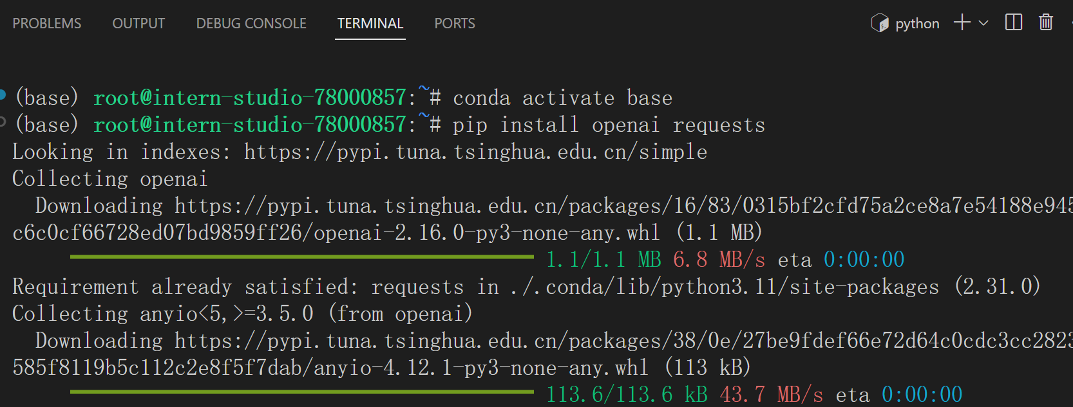Click the '113.6/113.6 kB' progress text
This screenshot has width=1073, height=407.
(x=627, y=395)
